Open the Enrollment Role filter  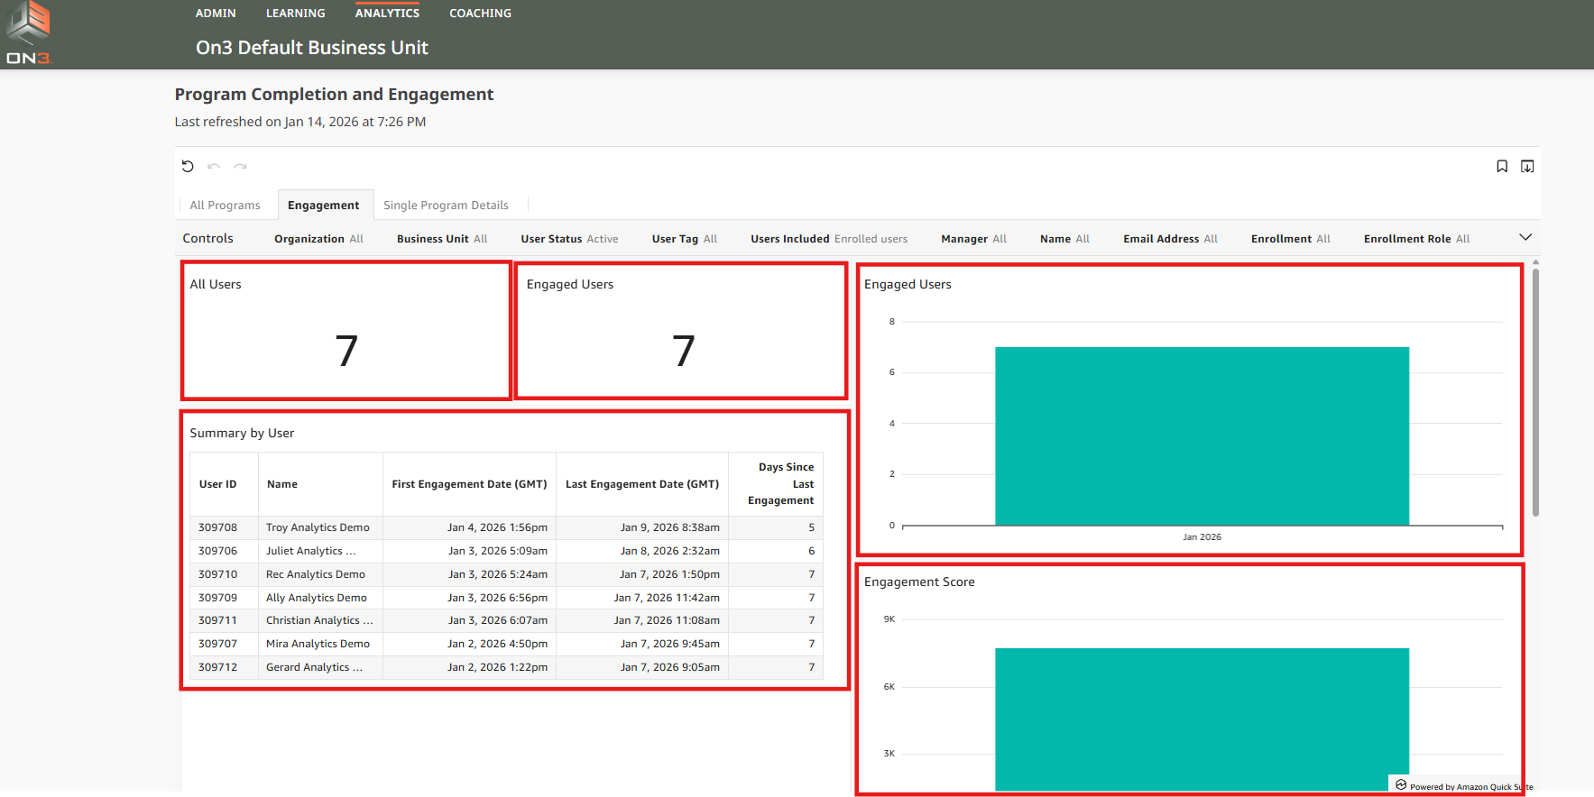pyautogui.click(x=1416, y=239)
